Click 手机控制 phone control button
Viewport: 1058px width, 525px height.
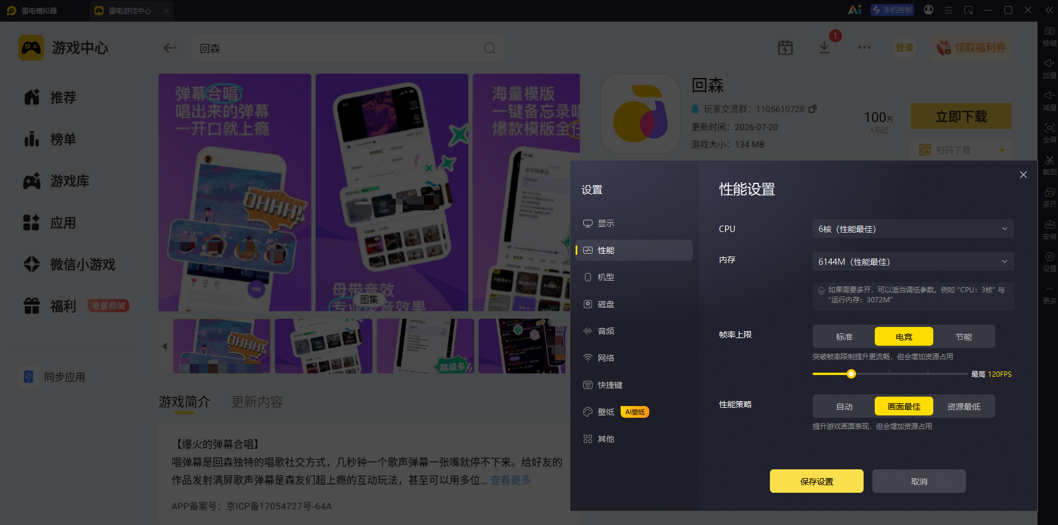(x=892, y=10)
